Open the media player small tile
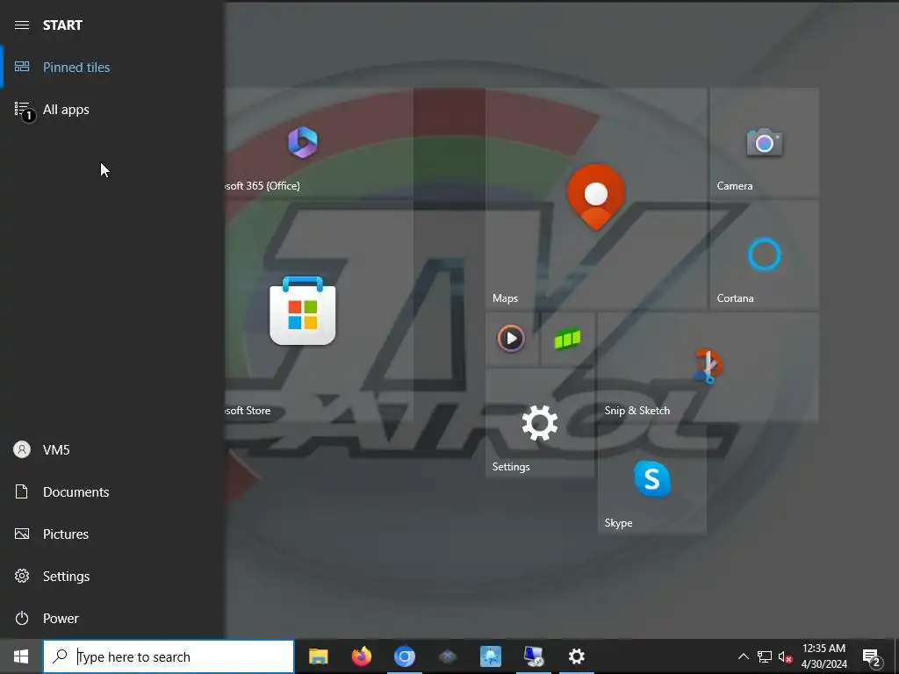899x674 pixels. [x=511, y=339]
